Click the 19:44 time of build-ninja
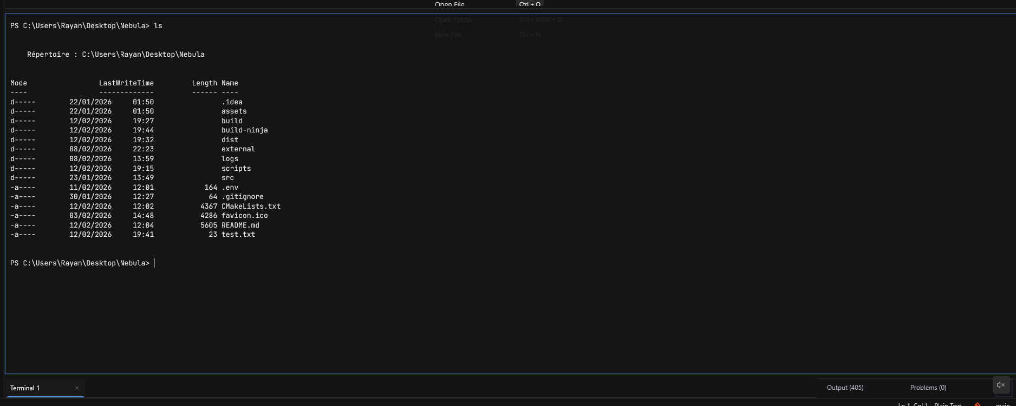The image size is (1016, 406). coord(144,130)
